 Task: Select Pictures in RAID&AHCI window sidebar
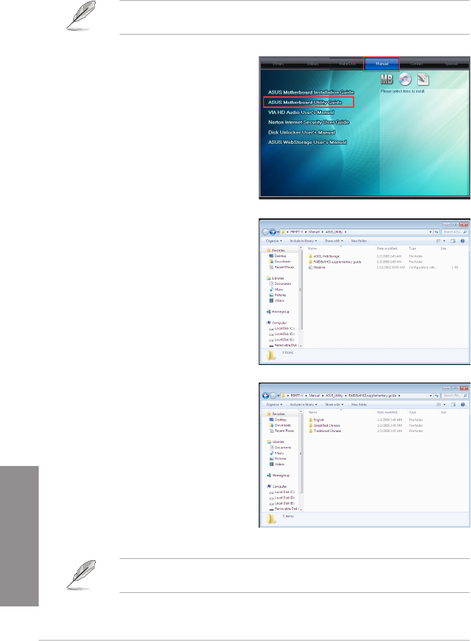pyautogui.click(x=278, y=459)
